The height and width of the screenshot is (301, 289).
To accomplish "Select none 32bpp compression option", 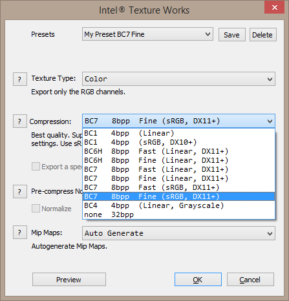I will (x=178, y=214).
